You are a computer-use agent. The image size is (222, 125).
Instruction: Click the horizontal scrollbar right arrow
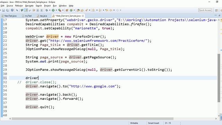[216, 119]
